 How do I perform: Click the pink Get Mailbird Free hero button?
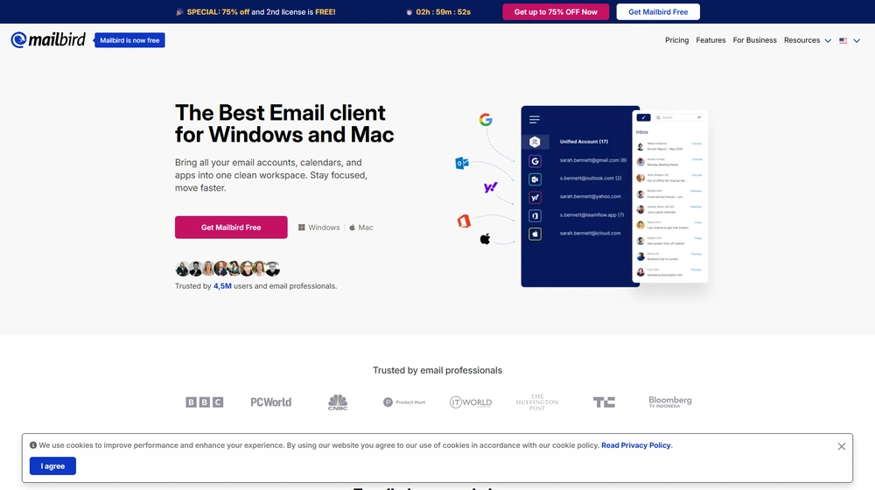231,227
